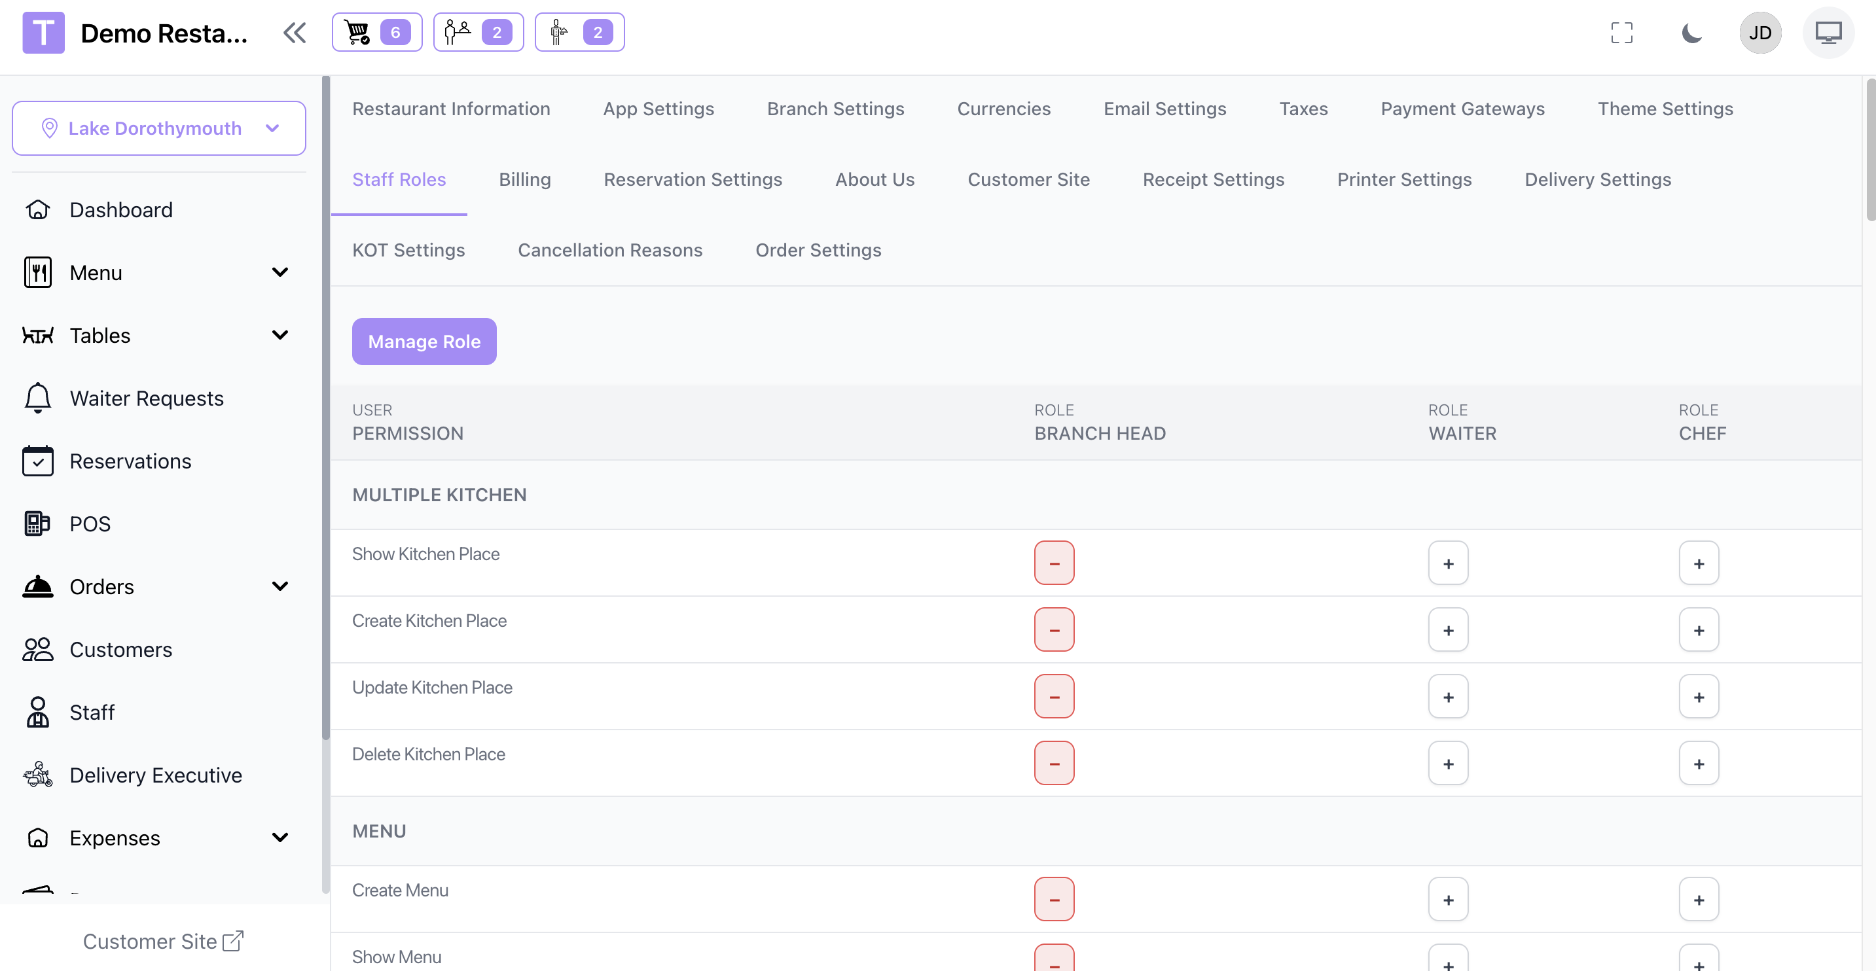Open Lake Dorothymouth branch dropdown
This screenshot has width=1876, height=971.
pyautogui.click(x=159, y=128)
